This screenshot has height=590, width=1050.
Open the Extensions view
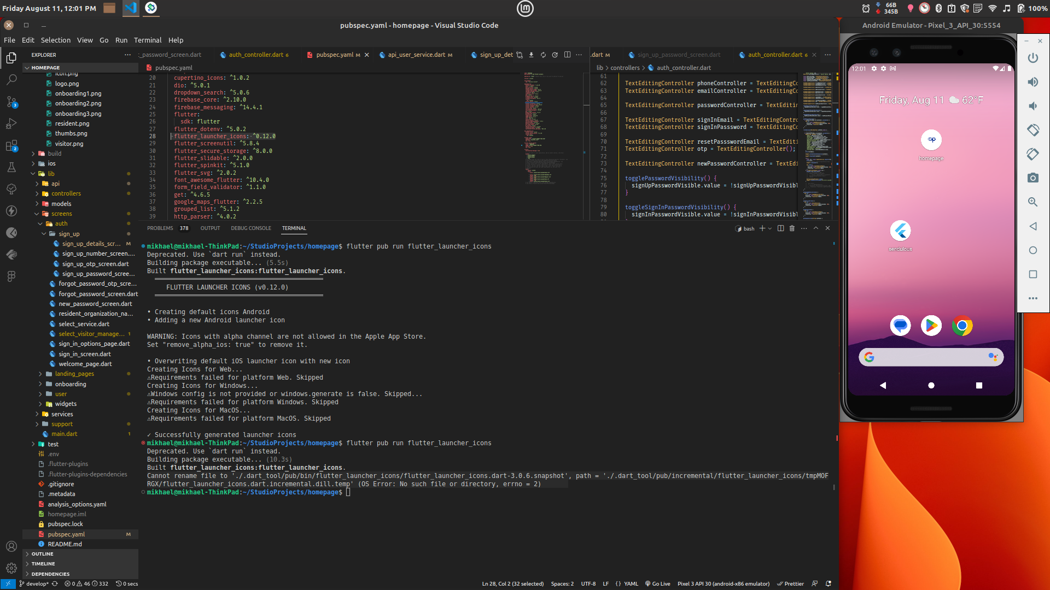point(11,146)
